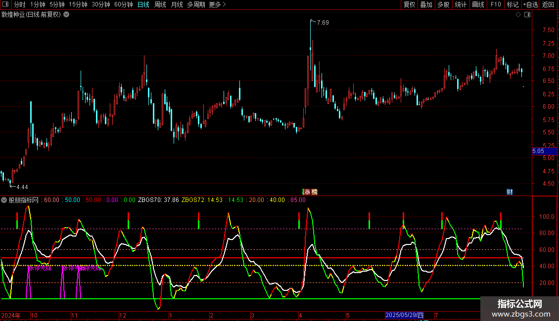Click the month 4 label on time axis
This screenshot has height=321, width=559.
click(x=300, y=315)
